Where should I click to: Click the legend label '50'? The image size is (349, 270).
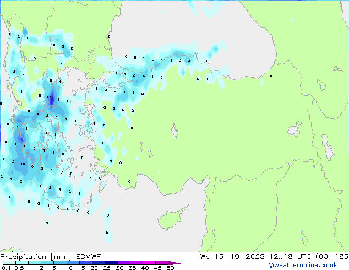click(170, 268)
